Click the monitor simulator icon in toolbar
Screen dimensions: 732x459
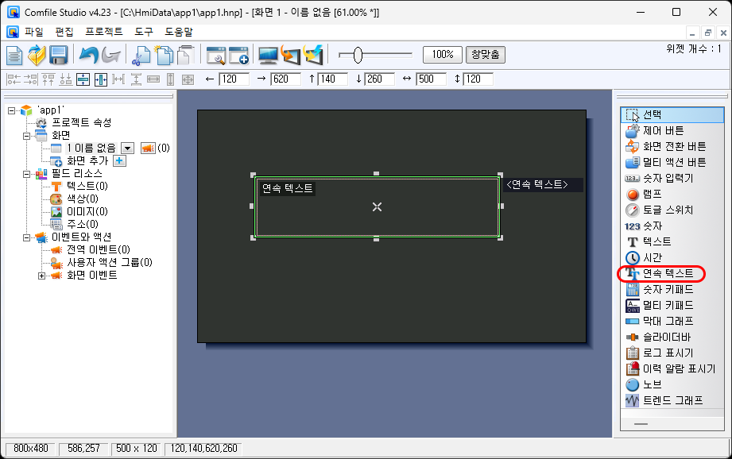pyautogui.click(x=269, y=55)
